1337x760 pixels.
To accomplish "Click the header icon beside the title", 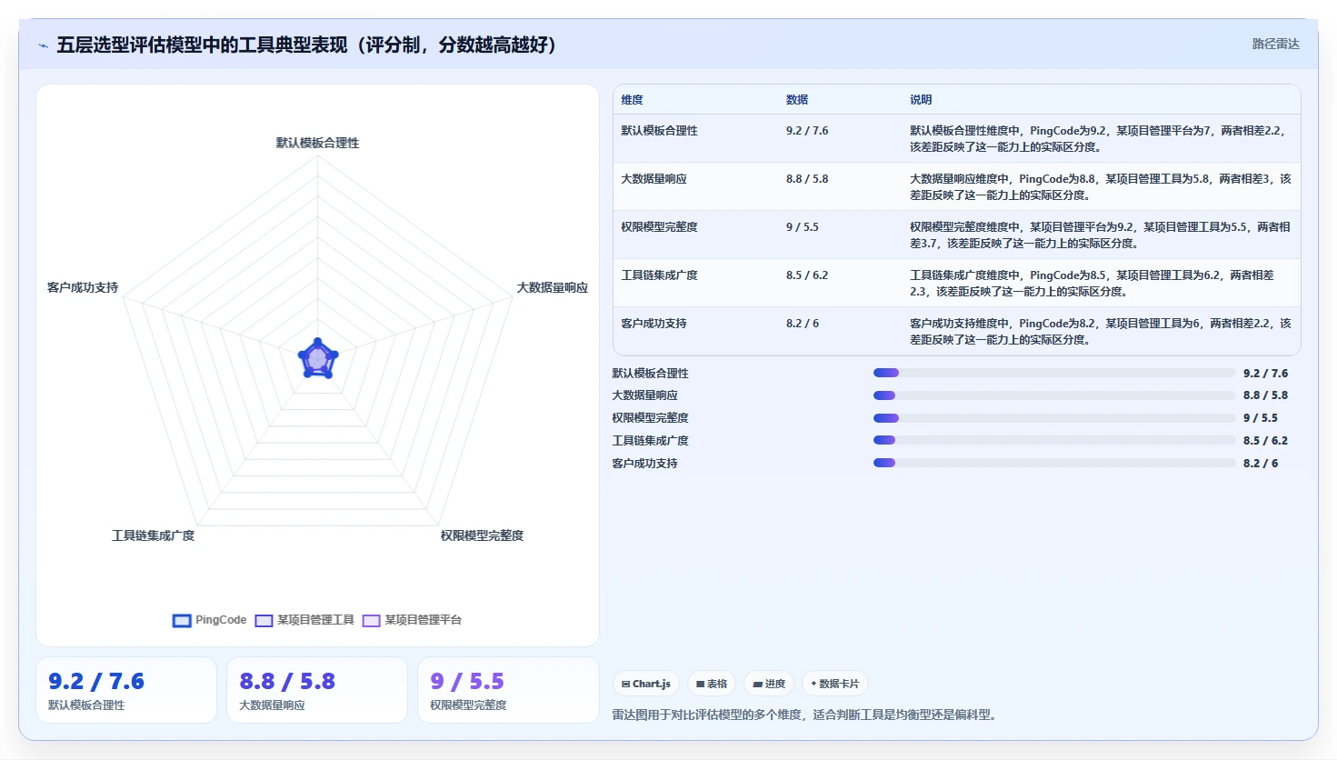I will tap(43, 45).
